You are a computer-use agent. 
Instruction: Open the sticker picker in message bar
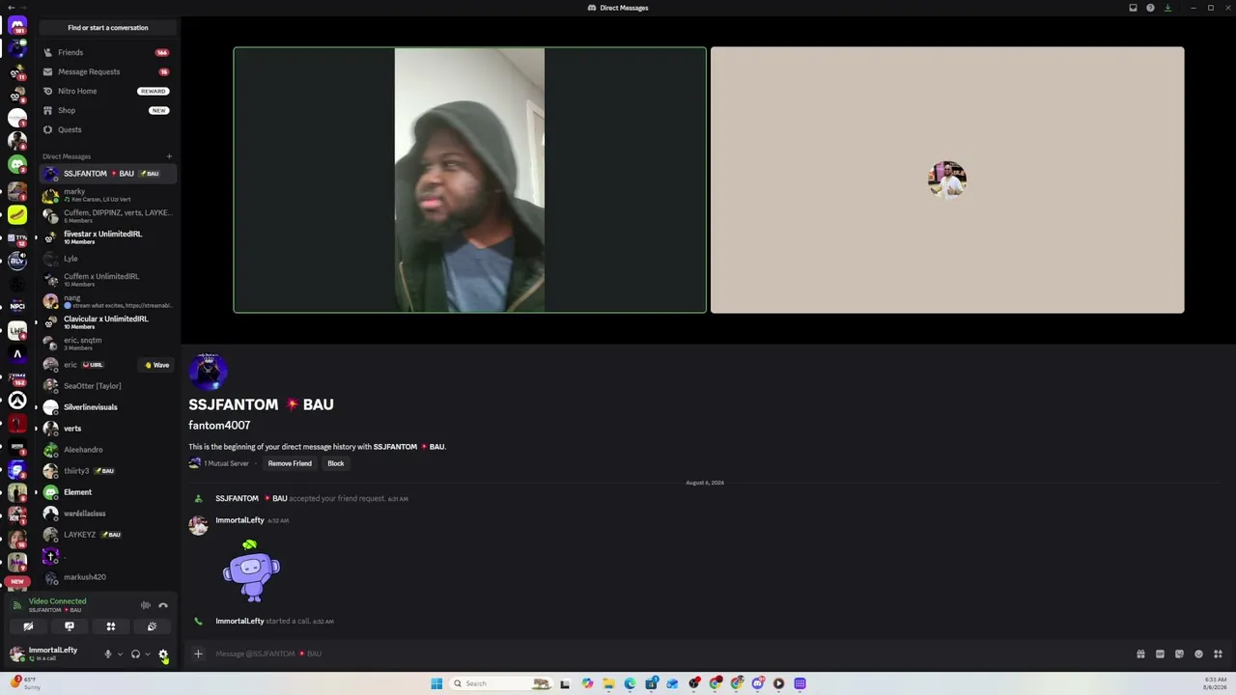pos(1179,654)
